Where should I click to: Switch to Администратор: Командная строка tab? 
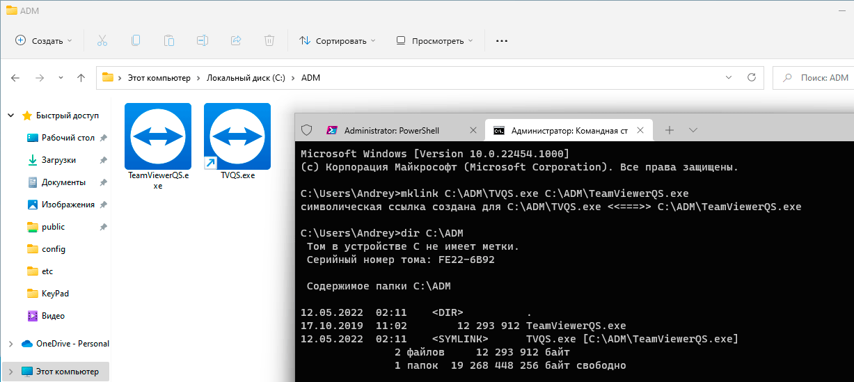pos(569,130)
